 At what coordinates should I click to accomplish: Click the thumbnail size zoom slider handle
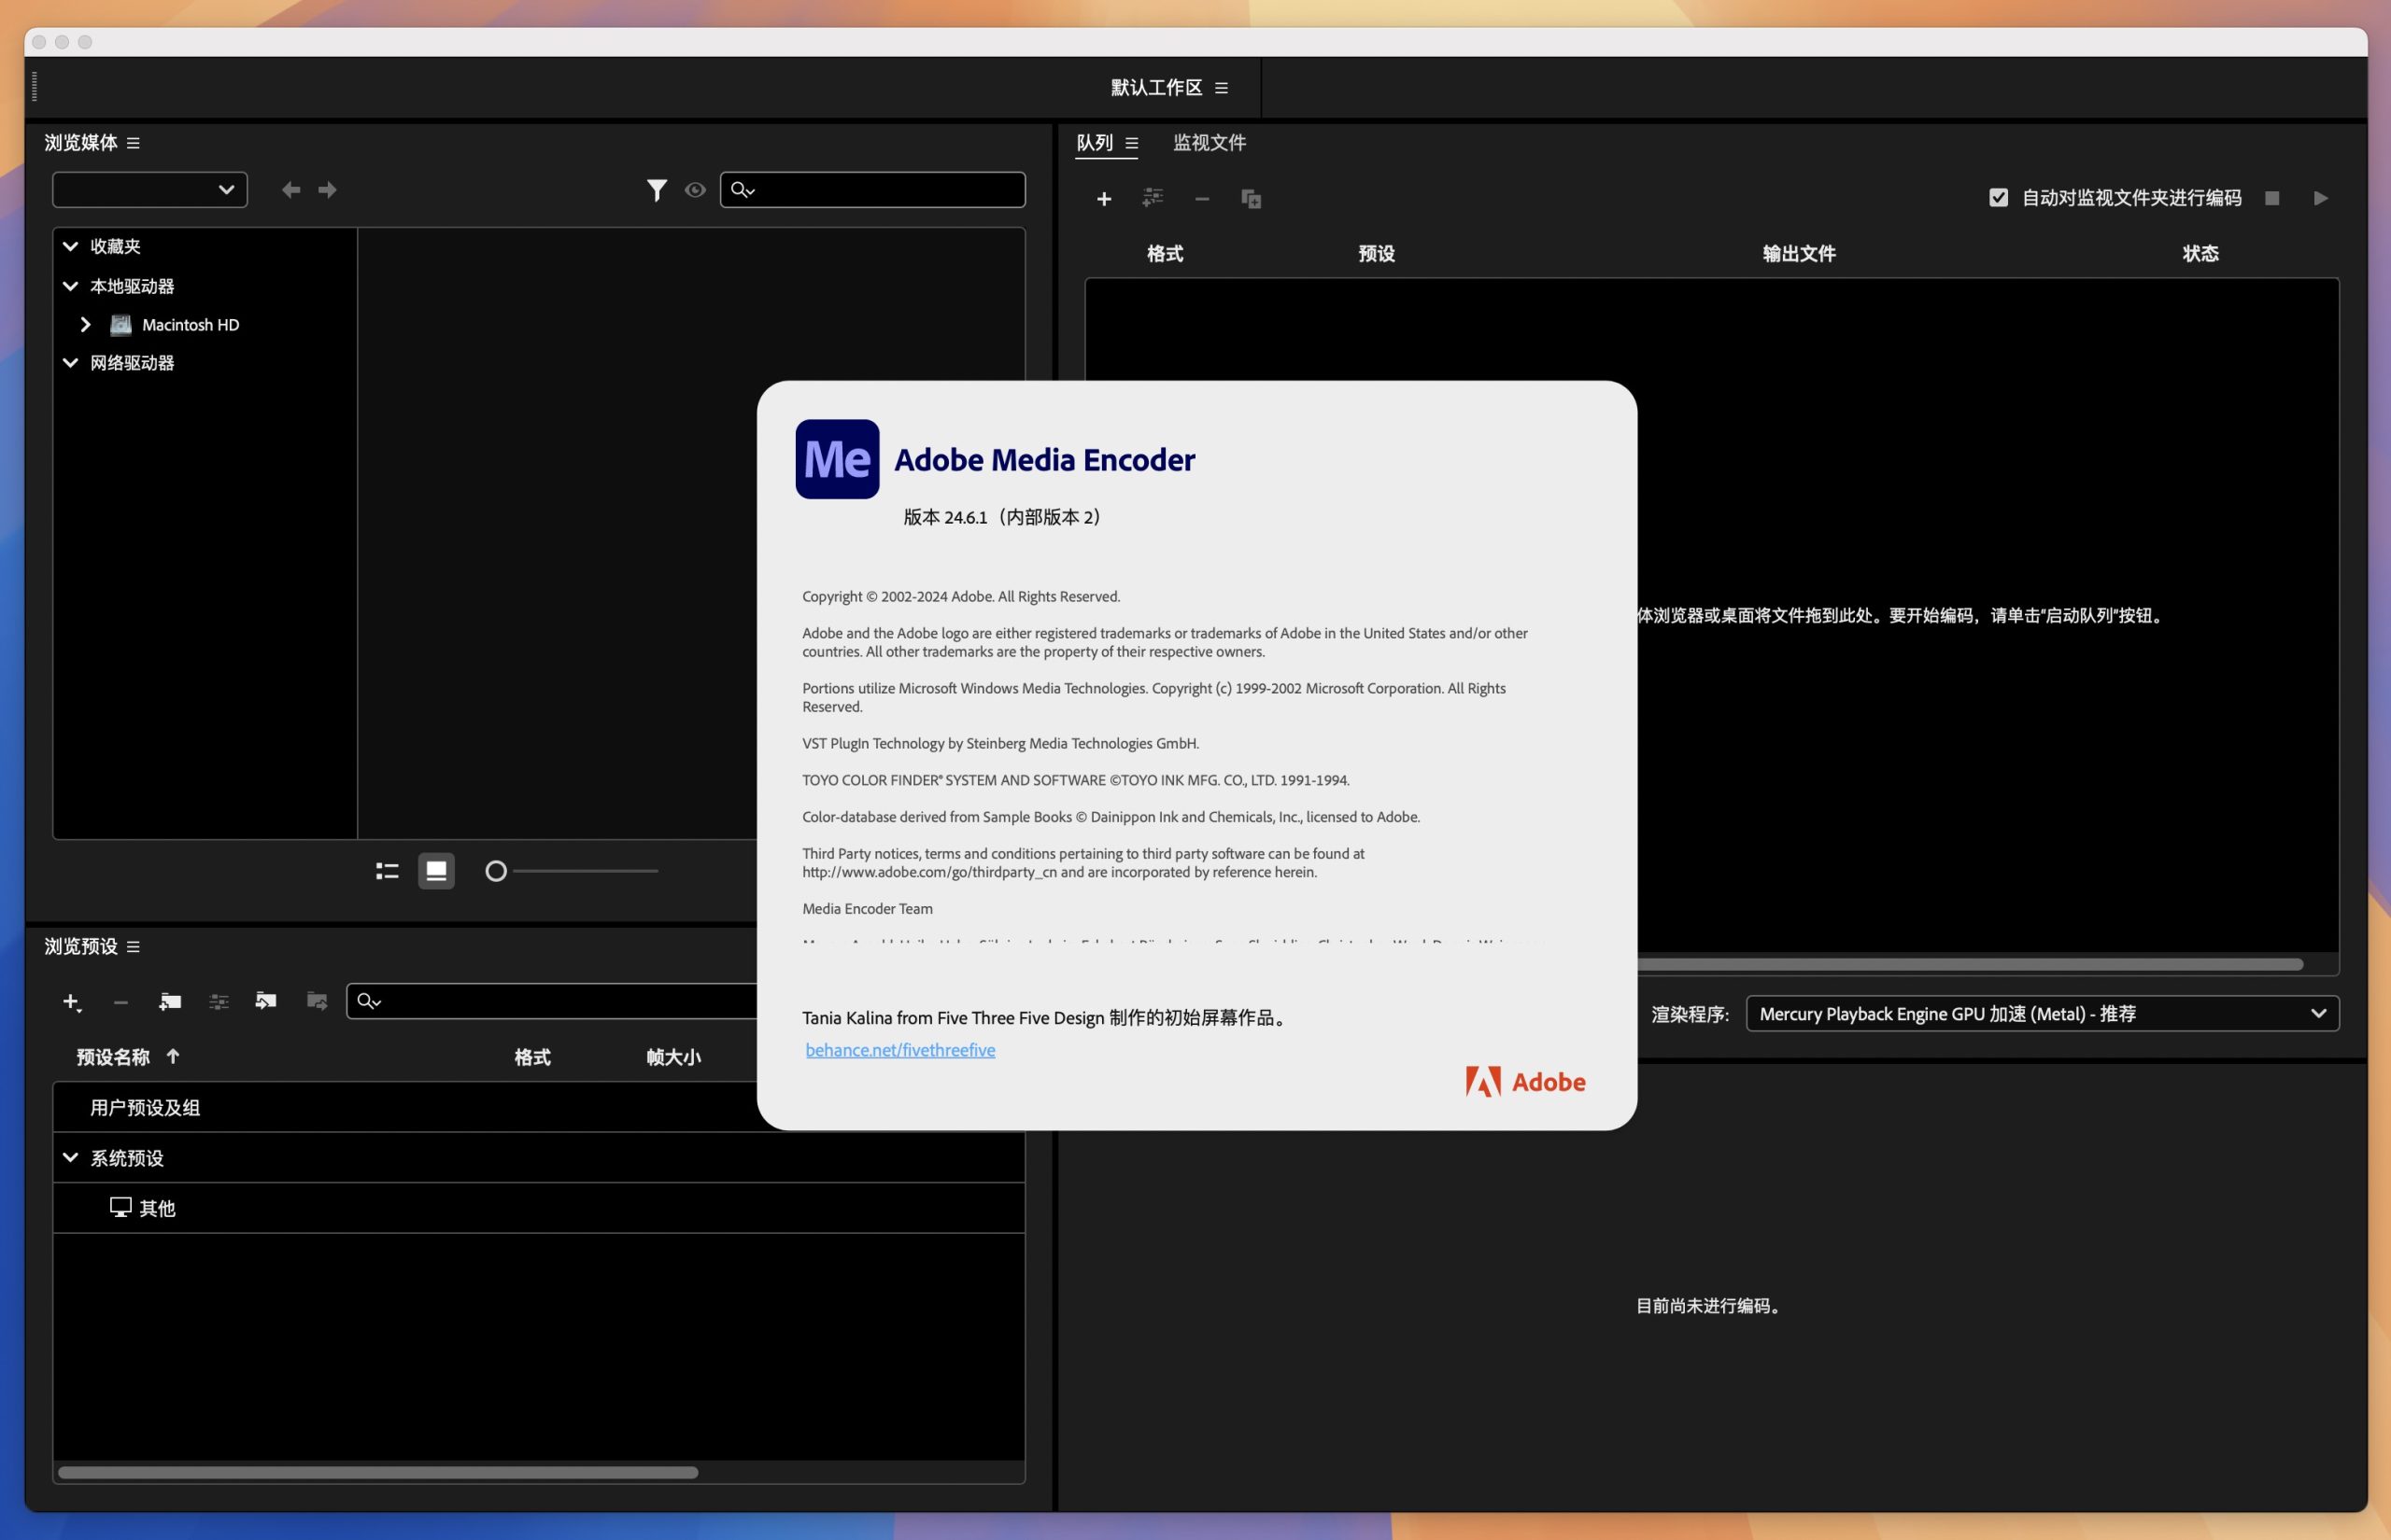click(496, 871)
